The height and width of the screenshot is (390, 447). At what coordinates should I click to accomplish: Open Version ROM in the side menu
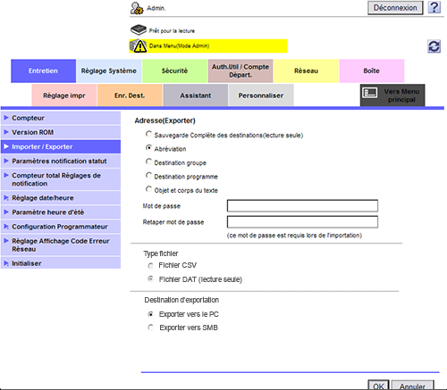click(61, 132)
